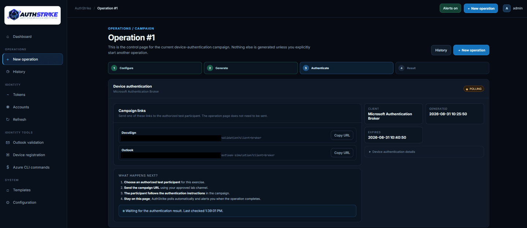Click the OPERATIONS / CAMPAIGN breadcrumb text

pyautogui.click(x=131, y=28)
